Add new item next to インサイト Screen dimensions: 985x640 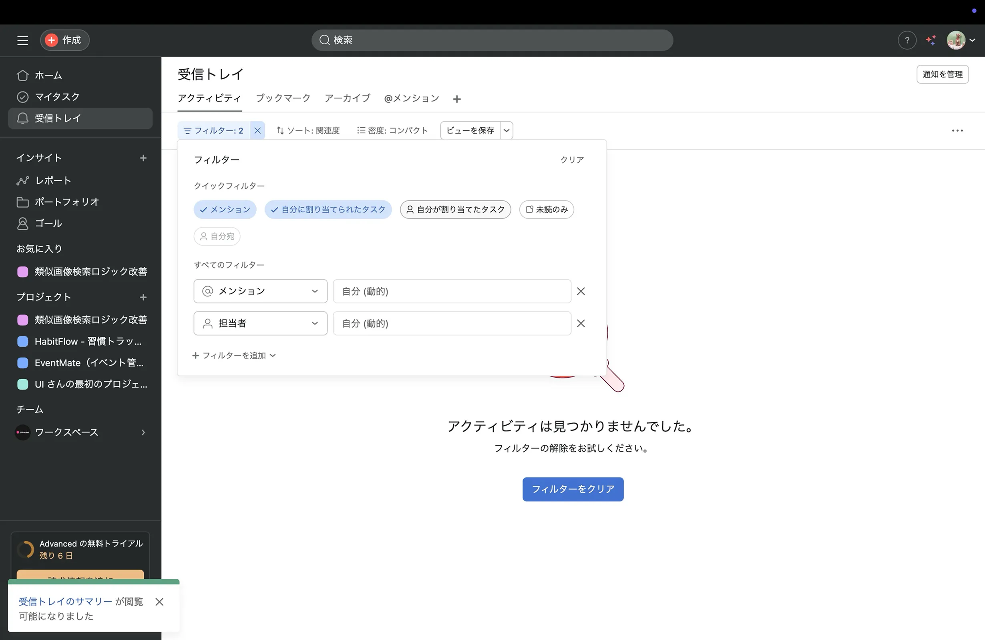[x=143, y=158]
